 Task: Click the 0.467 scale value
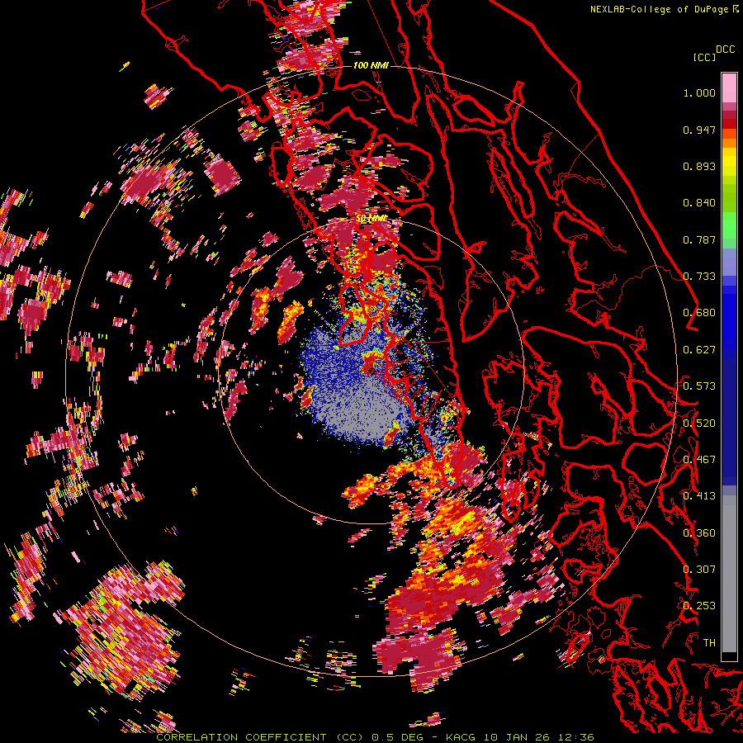pyautogui.click(x=699, y=460)
